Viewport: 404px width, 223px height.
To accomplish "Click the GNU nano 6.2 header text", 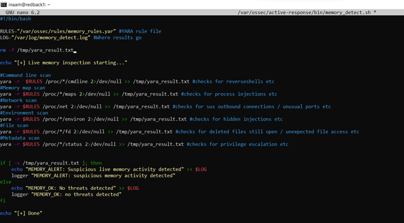I will (x=22, y=12).
